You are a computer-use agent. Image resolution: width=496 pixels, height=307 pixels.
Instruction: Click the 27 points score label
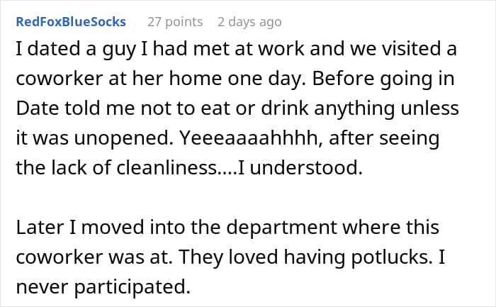click(x=175, y=22)
